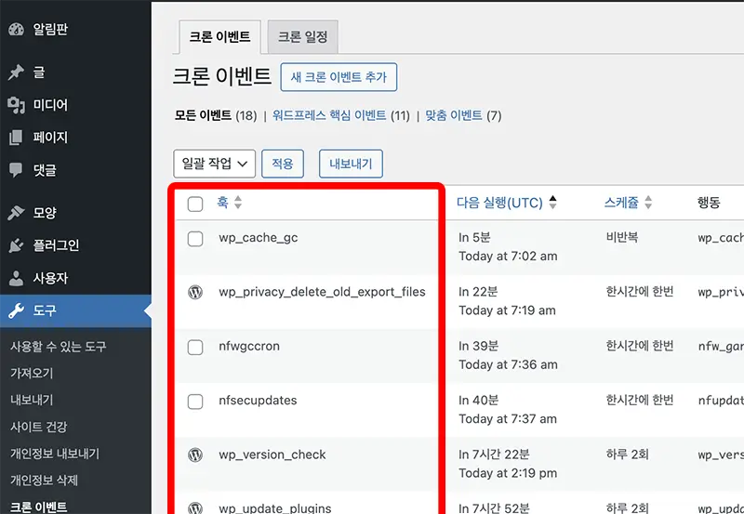Screen dimensions: 744x514
Task: Click the 내보내기 export button above the table
Action: [x=351, y=164]
